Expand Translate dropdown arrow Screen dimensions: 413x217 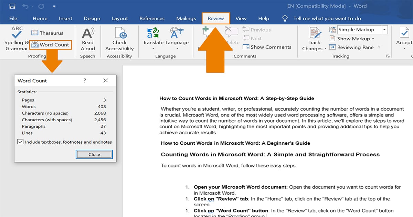153,49
